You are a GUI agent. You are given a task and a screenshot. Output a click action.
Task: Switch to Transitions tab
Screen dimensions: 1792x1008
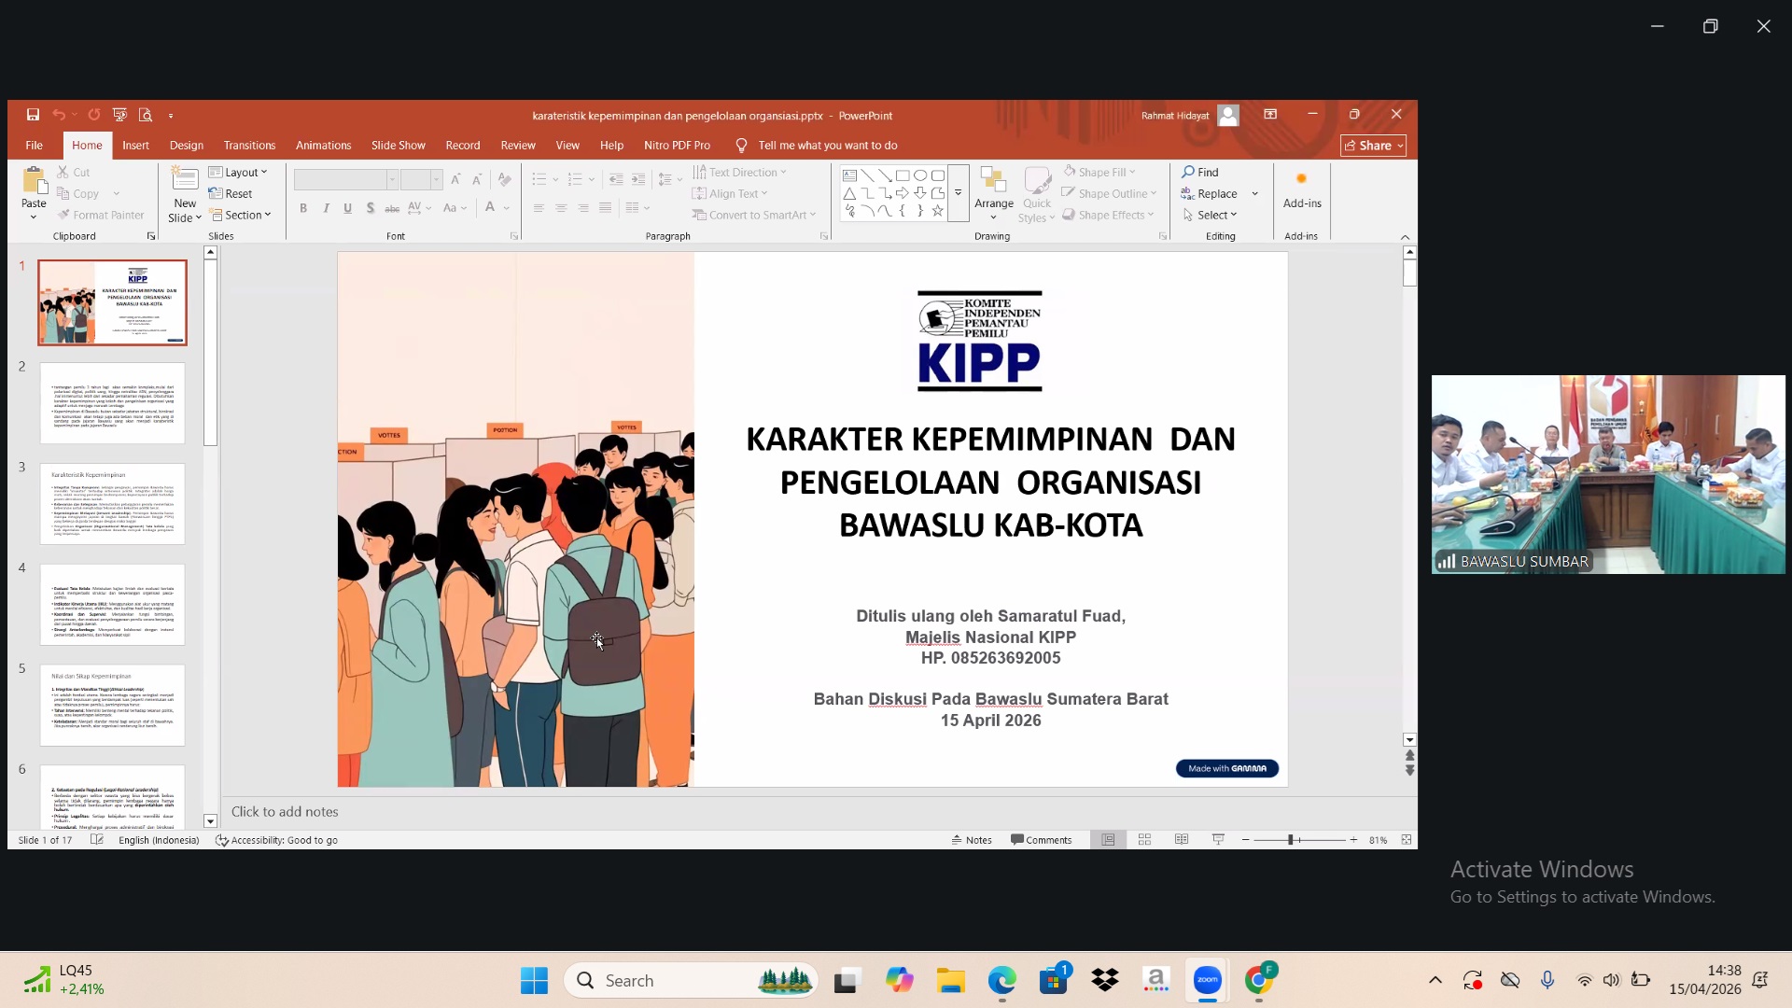click(x=249, y=145)
